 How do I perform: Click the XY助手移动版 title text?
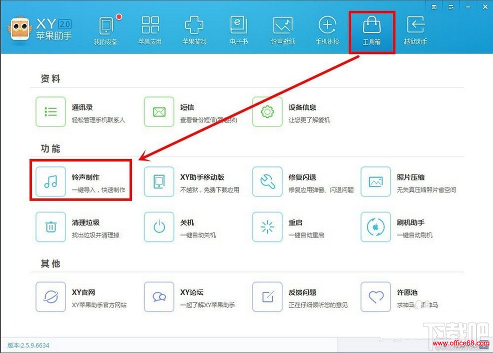[x=202, y=177]
